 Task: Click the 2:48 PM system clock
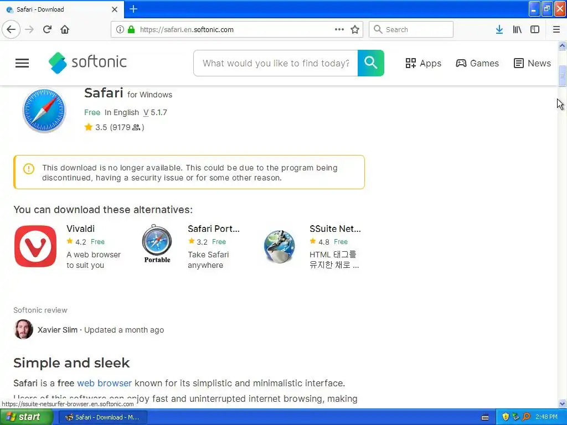547,417
